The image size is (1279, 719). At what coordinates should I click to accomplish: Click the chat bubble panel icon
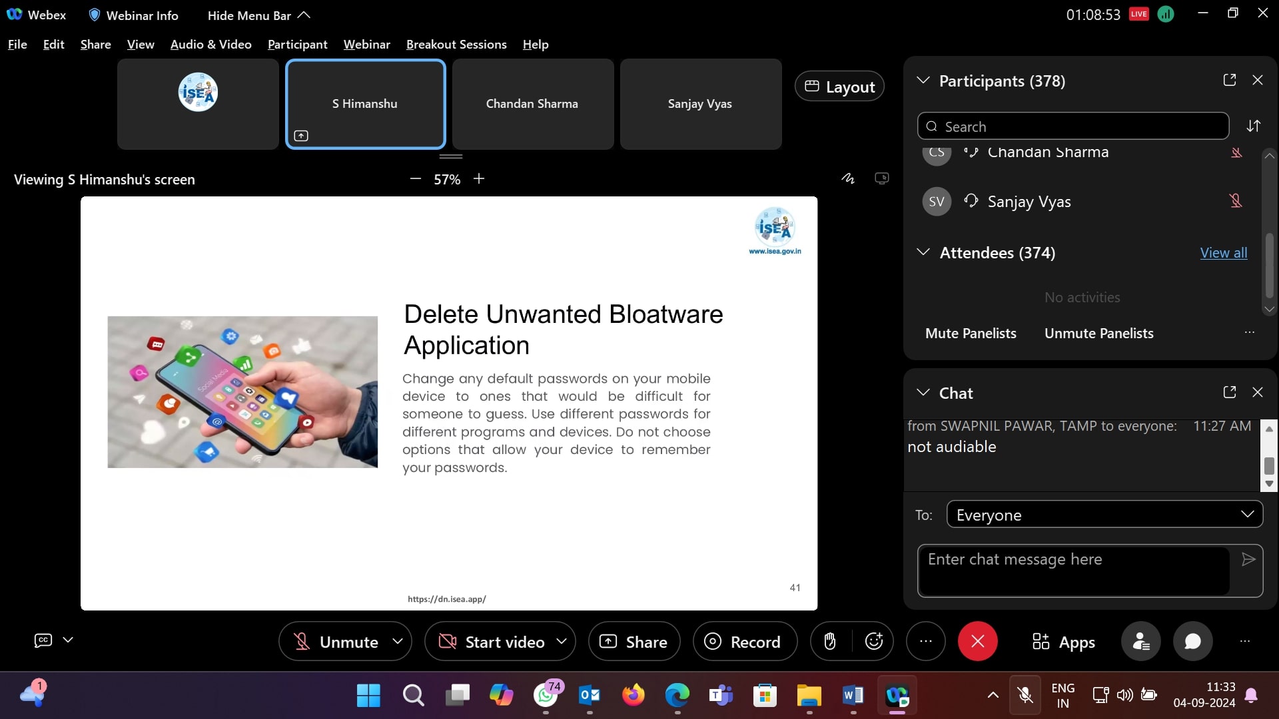tap(1192, 642)
